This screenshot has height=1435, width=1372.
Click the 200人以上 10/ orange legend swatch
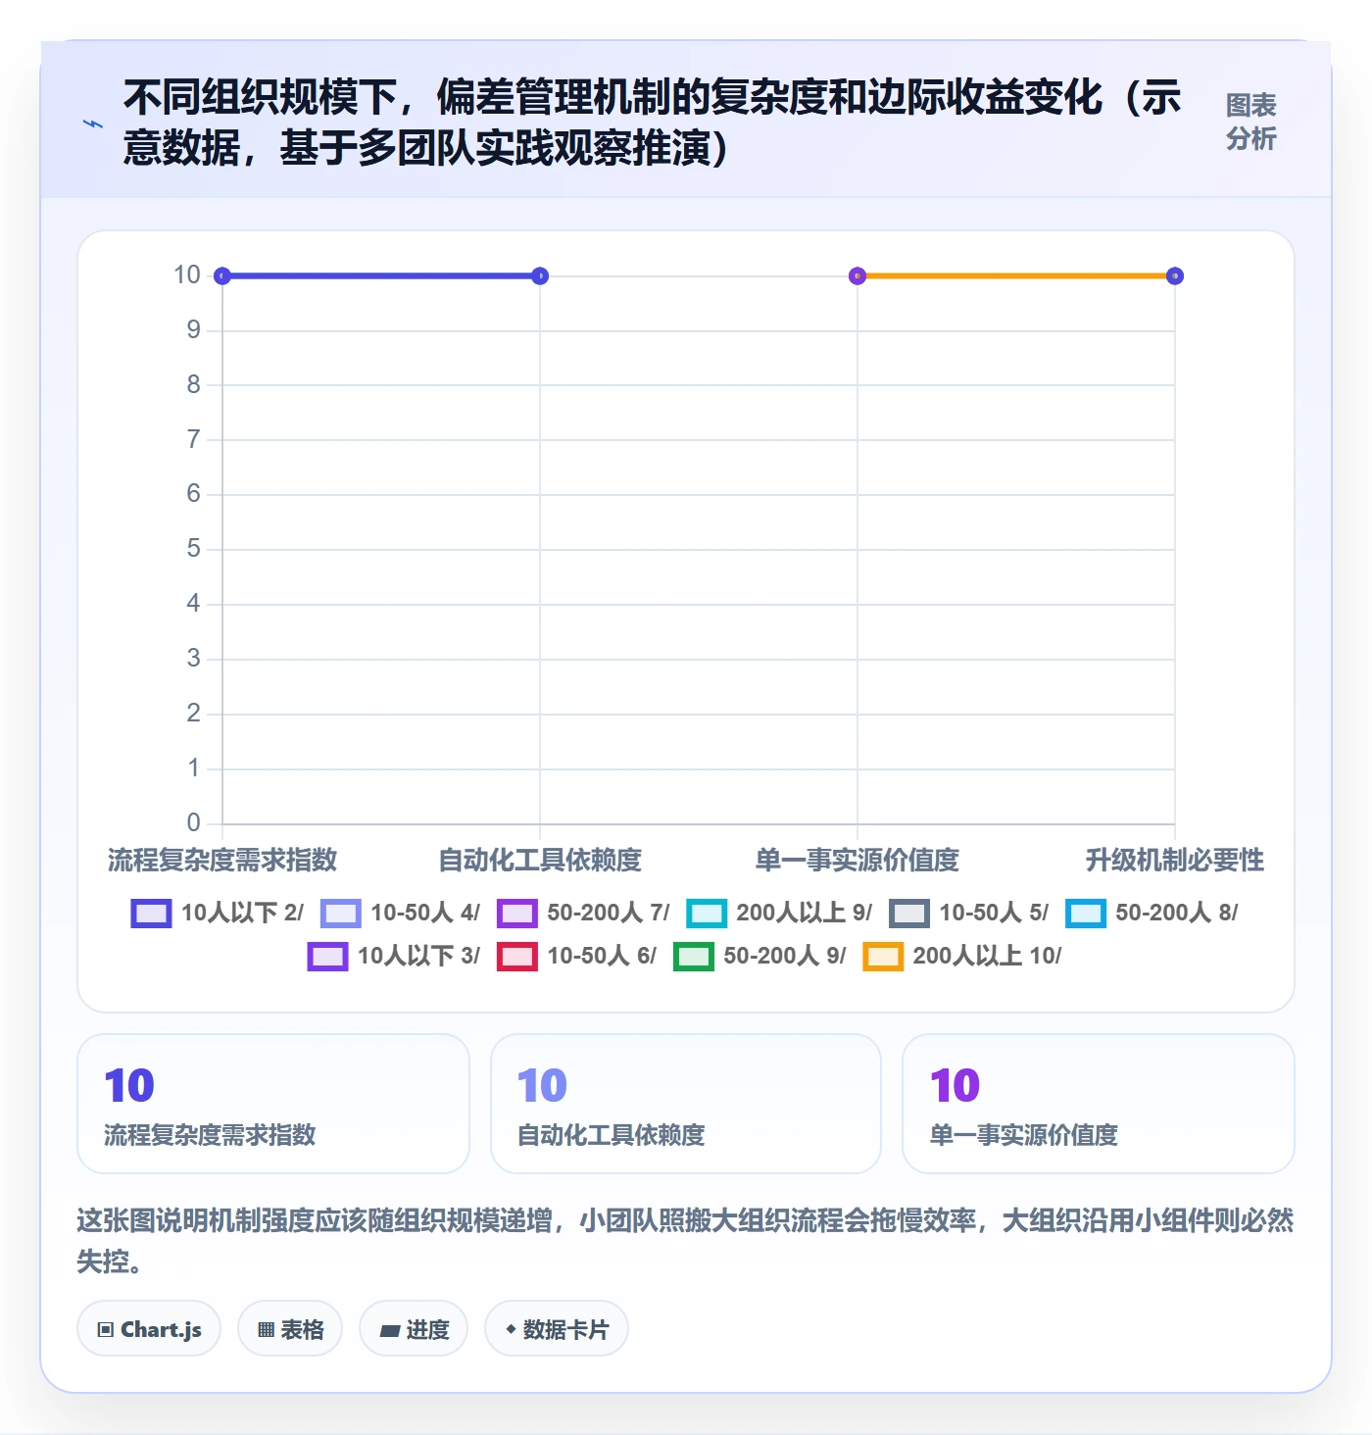[x=882, y=956]
